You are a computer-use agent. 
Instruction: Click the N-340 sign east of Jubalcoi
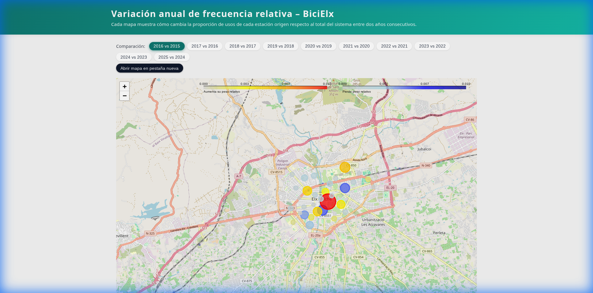click(x=426, y=165)
